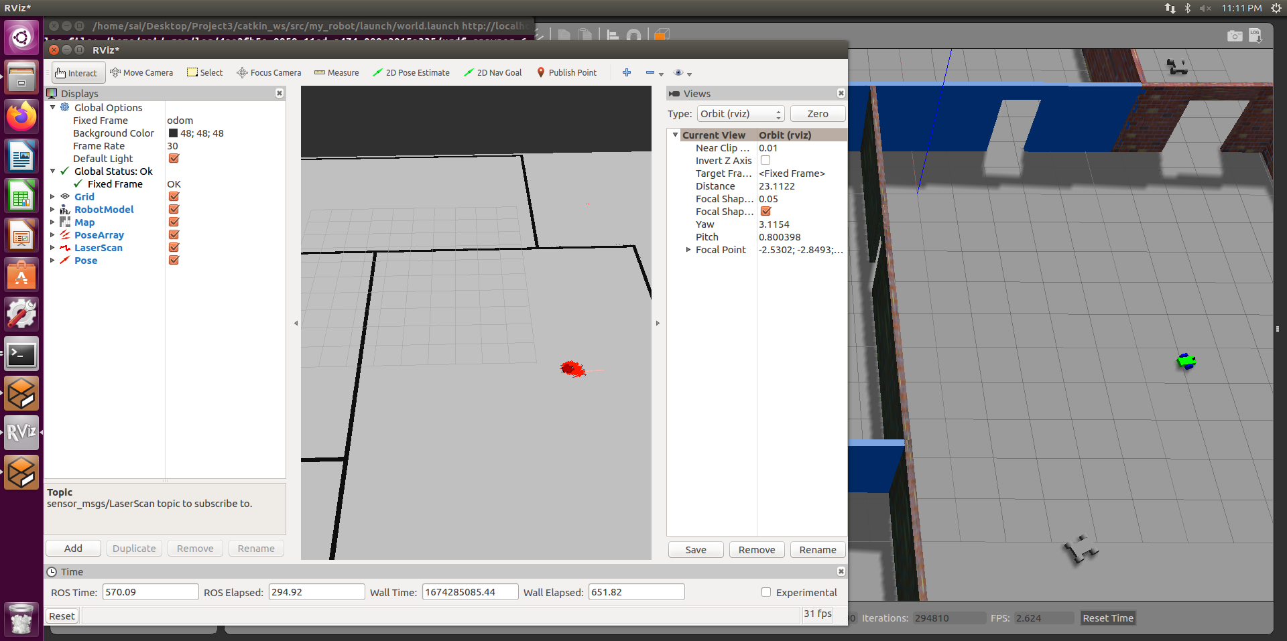Click the Add button to add a display
The image size is (1287, 641).
(x=72, y=548)
